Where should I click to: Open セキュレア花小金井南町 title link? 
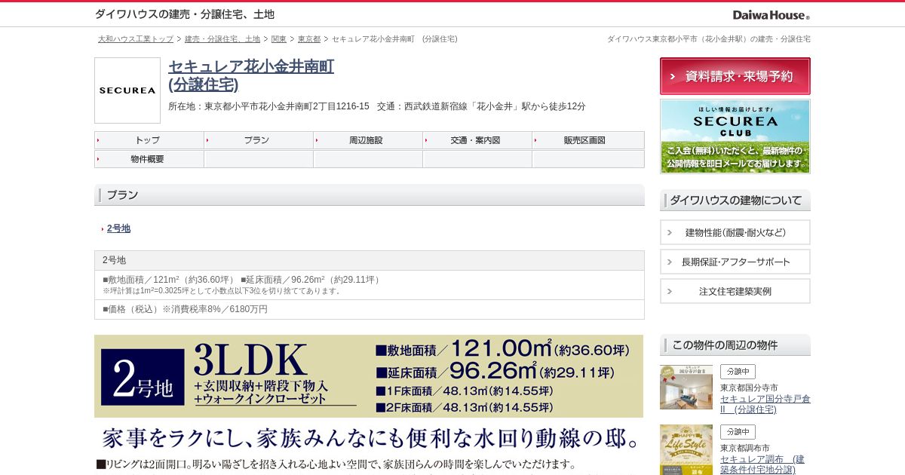coord(251,75)
